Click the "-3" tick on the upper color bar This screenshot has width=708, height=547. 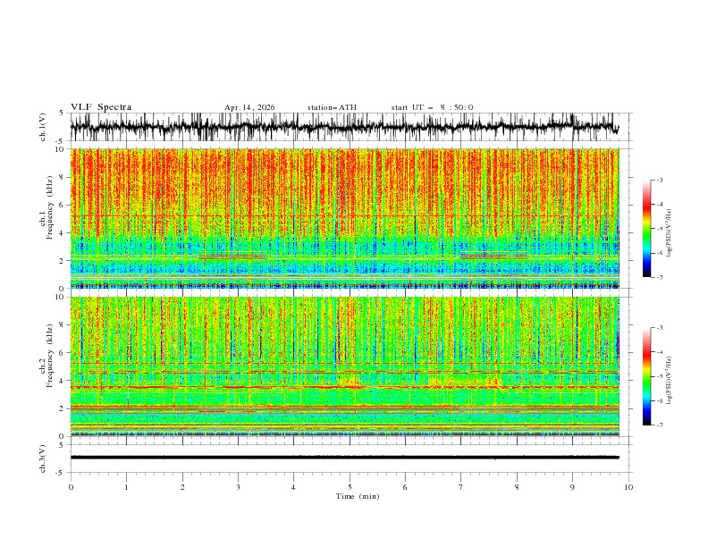(x=660, y=180)
